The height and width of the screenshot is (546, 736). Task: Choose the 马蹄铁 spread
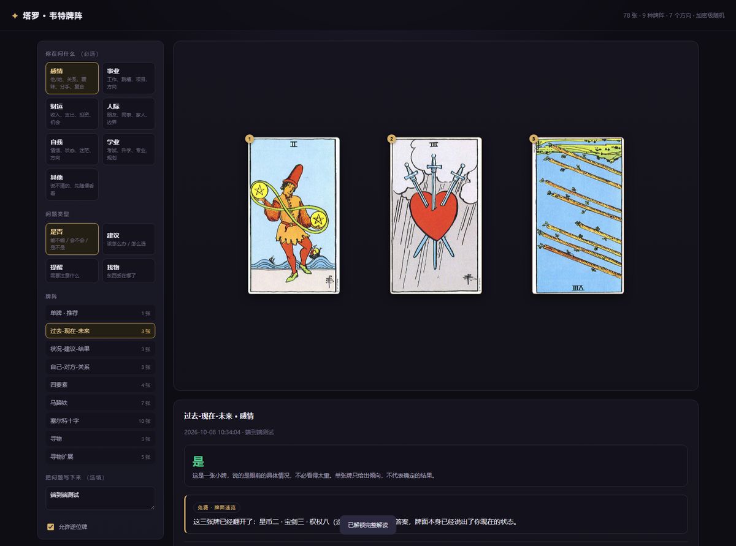(x=100, y=403)
